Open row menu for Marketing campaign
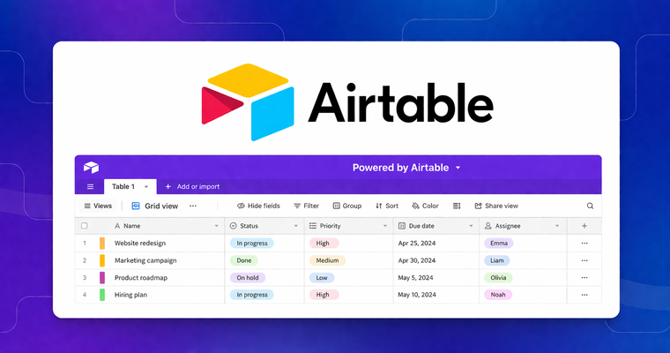 point(584,260)
